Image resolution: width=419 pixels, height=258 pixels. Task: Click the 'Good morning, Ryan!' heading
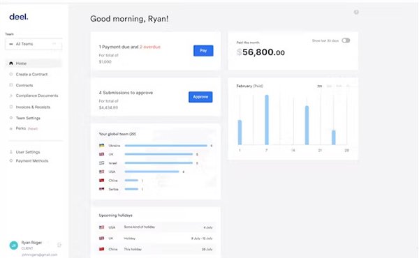[129, 19]
